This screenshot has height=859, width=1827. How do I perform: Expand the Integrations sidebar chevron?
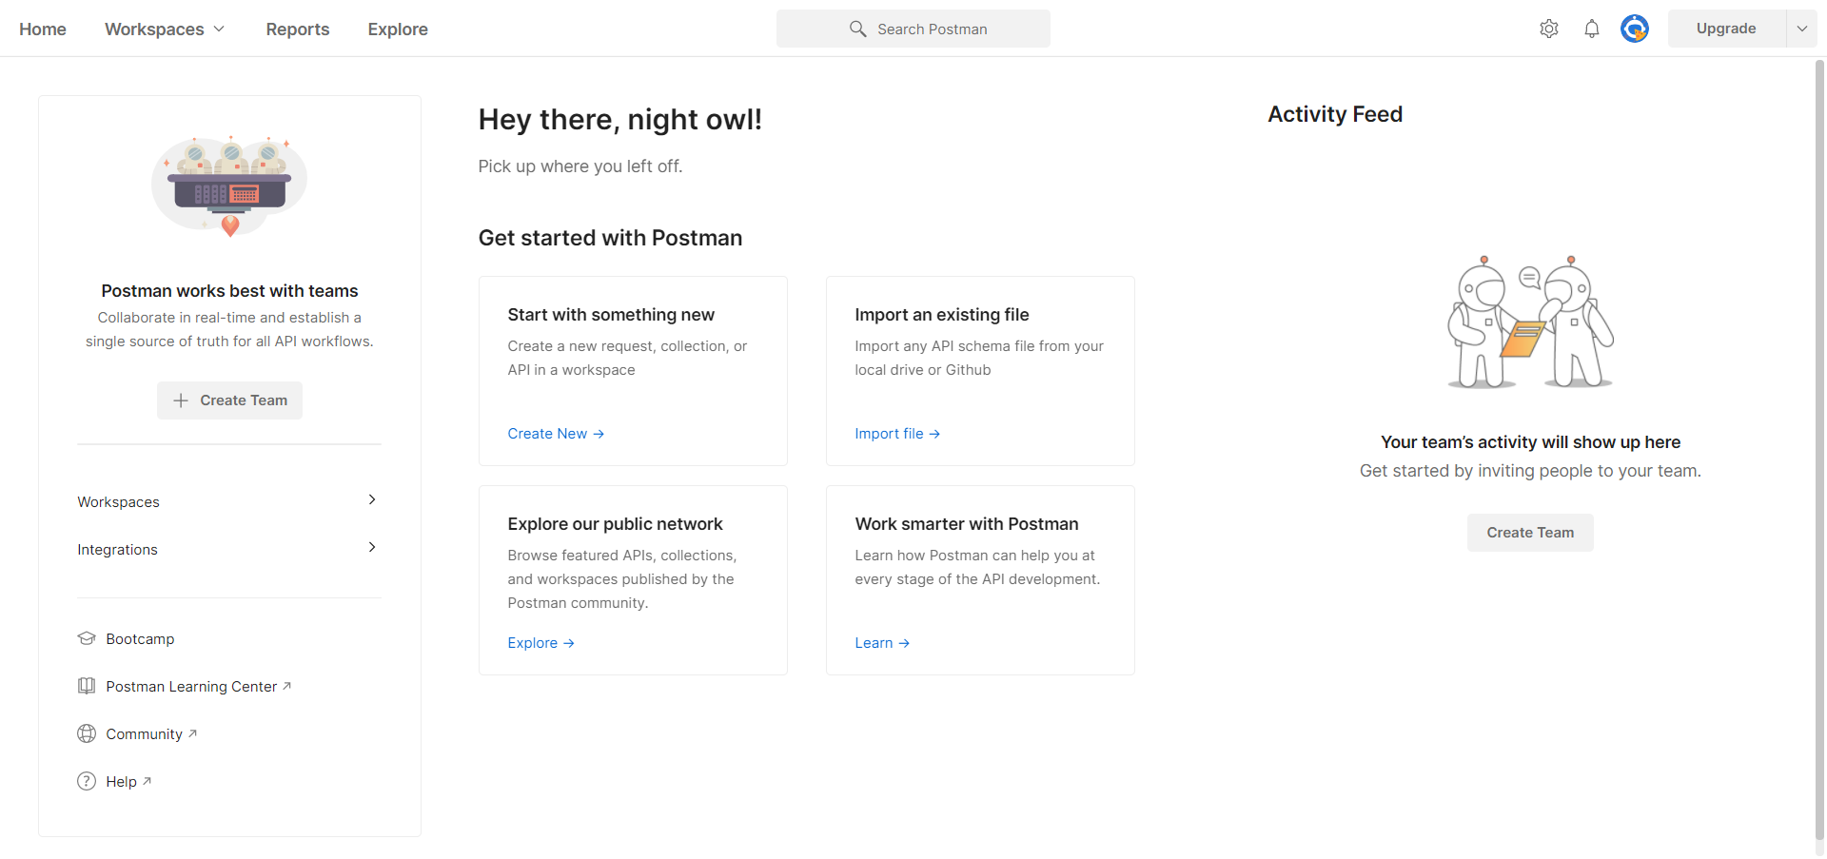(x=372, y=547)
